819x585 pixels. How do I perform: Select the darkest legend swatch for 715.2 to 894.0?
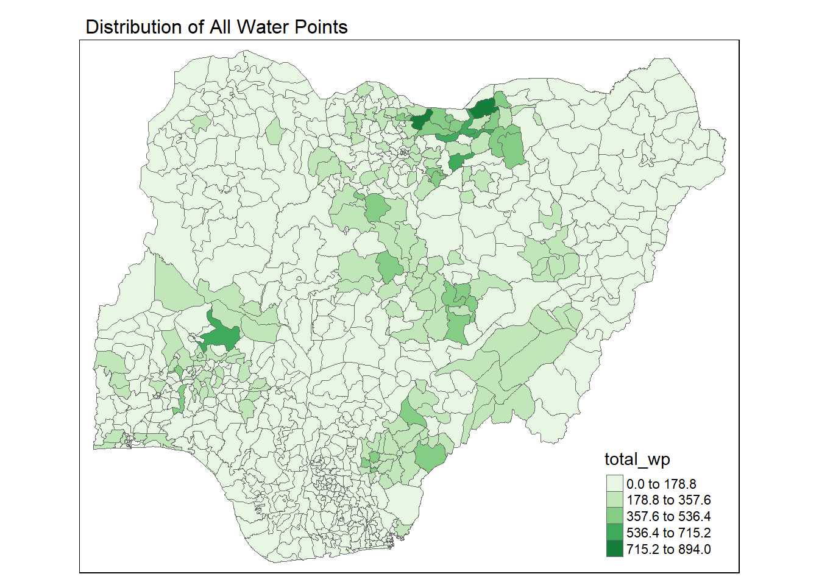[614, 549]
